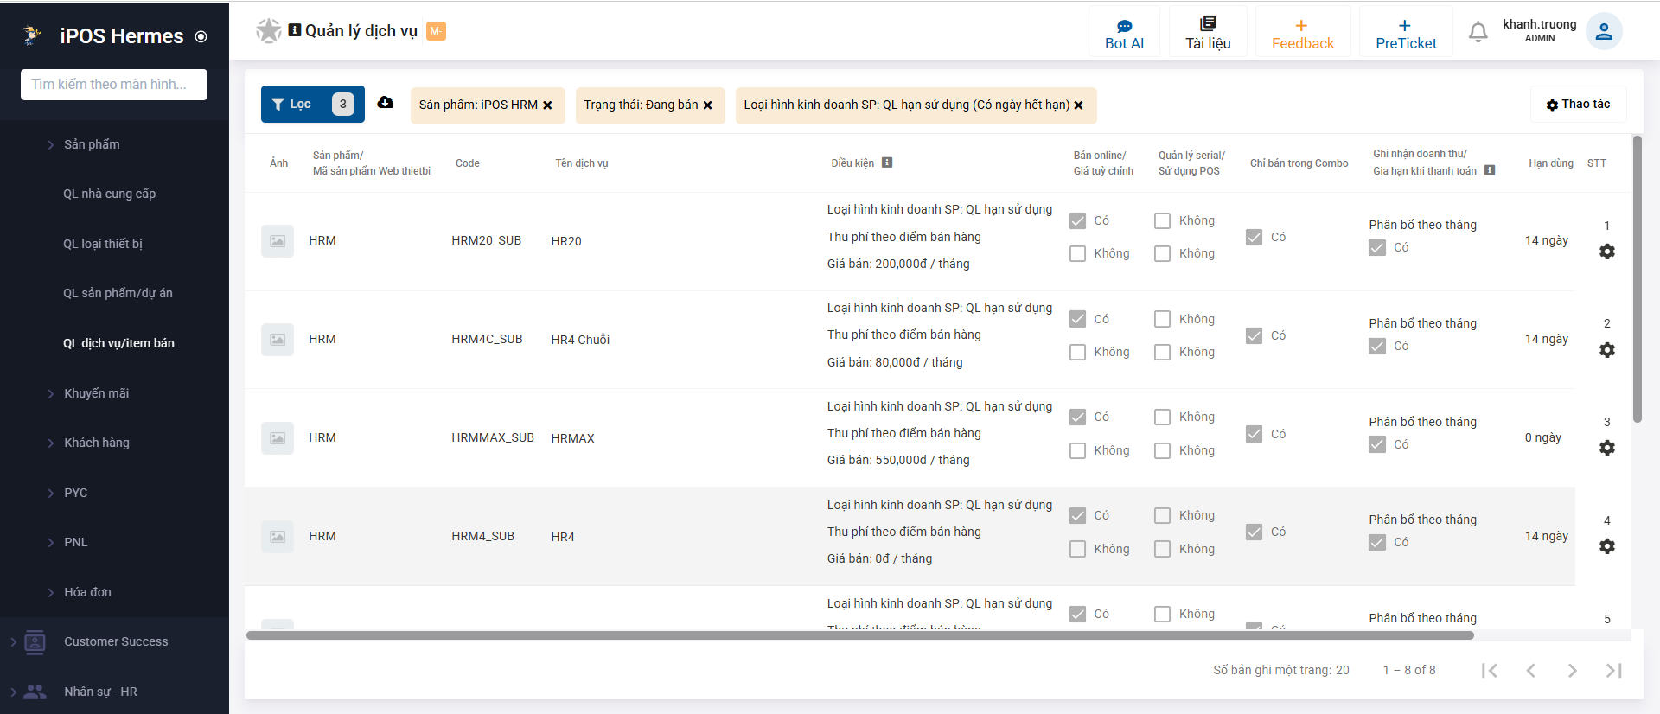1660x714 pixels.
Task: Click the orange M- badge
Action: (x=436, y=31)
